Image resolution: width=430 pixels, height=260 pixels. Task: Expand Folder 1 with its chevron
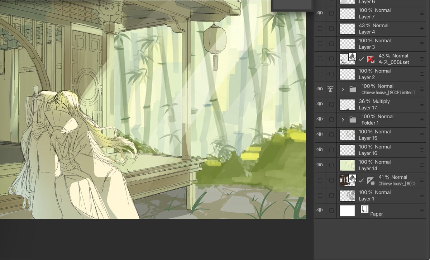coord(343,119)
